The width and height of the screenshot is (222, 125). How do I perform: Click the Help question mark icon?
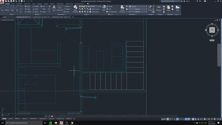(205, 1)
